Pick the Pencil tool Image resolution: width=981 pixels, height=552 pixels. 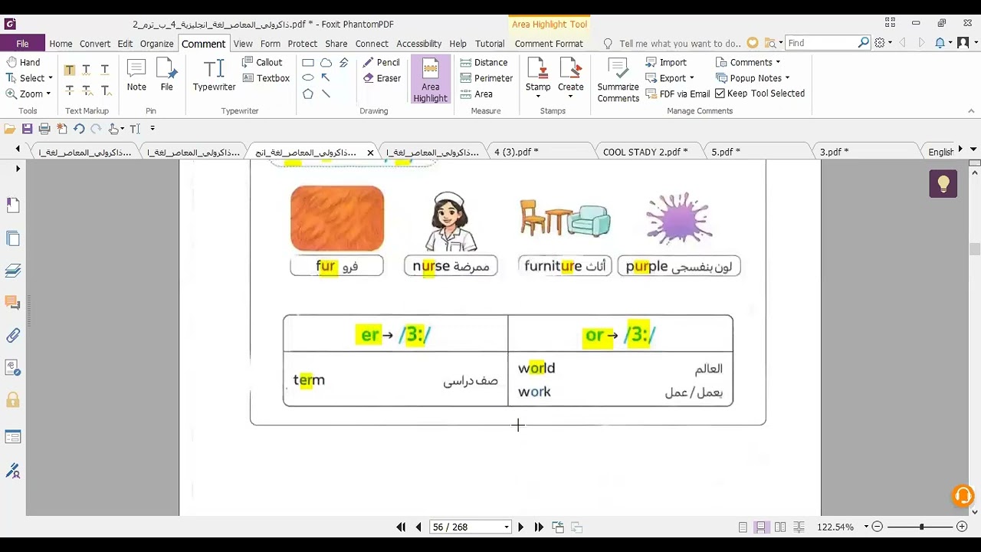pyautogui.click(x=381, y=62)
